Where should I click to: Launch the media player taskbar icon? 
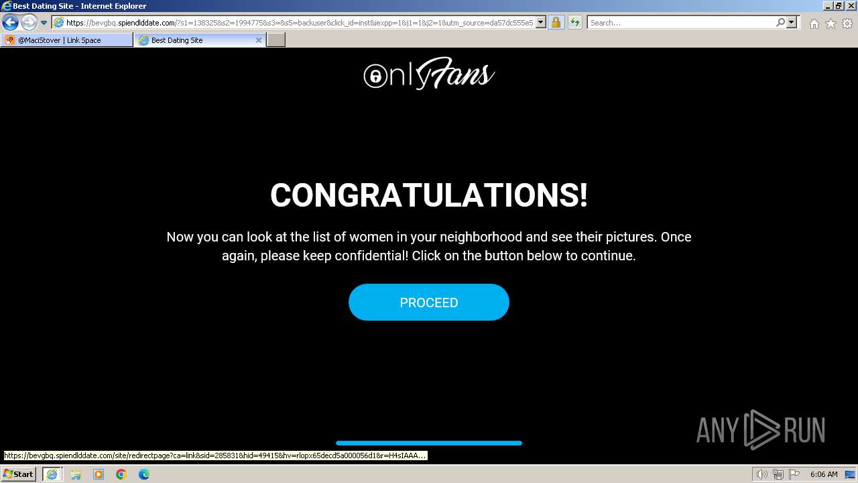click(x=99, y=474)
